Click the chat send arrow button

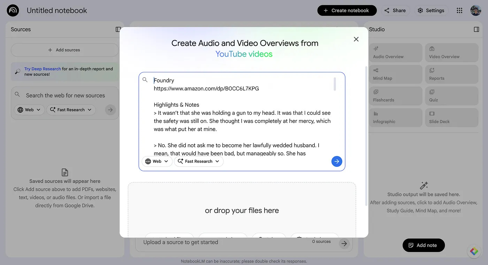344,243
